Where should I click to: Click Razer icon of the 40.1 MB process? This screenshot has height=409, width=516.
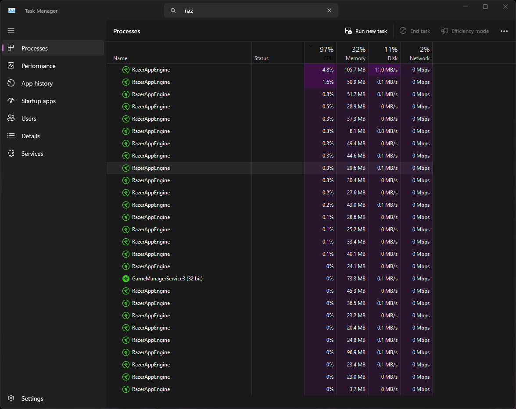[125, 254]
